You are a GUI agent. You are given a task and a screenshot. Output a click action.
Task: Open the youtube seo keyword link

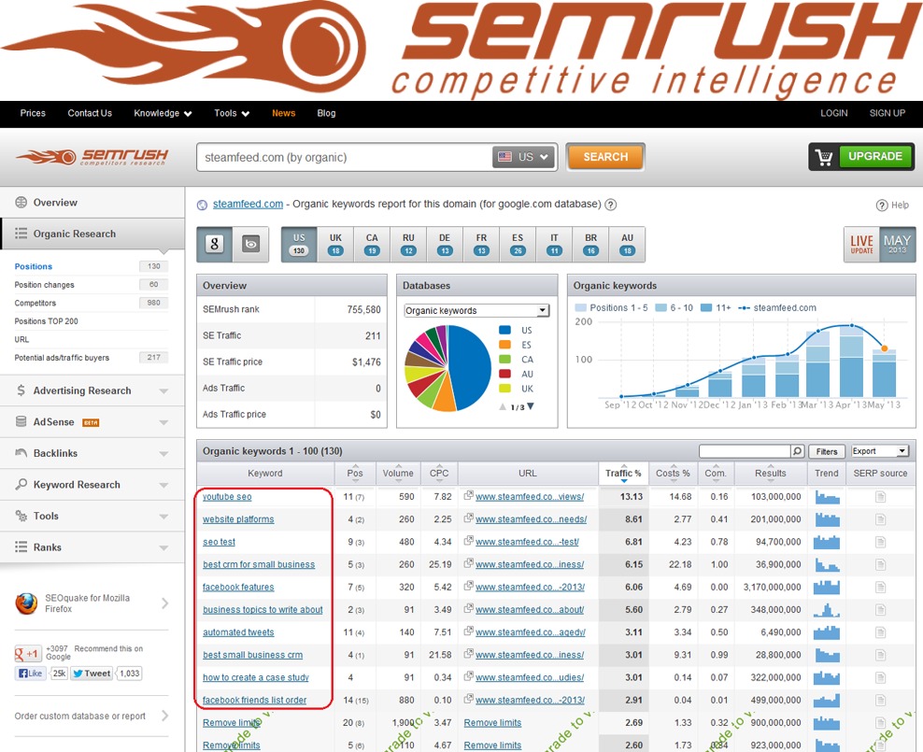tap(227, 497)
